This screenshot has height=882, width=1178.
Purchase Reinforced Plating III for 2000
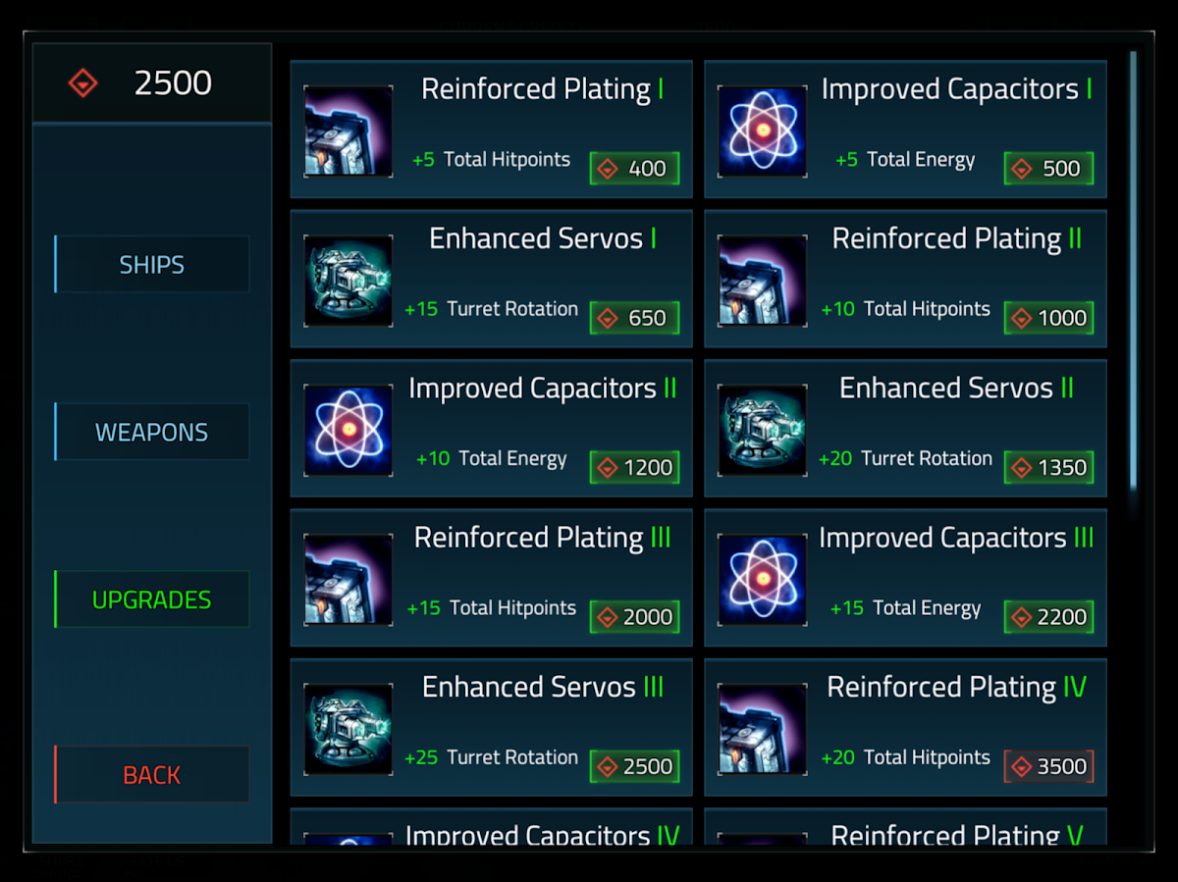tap(634, 617)
